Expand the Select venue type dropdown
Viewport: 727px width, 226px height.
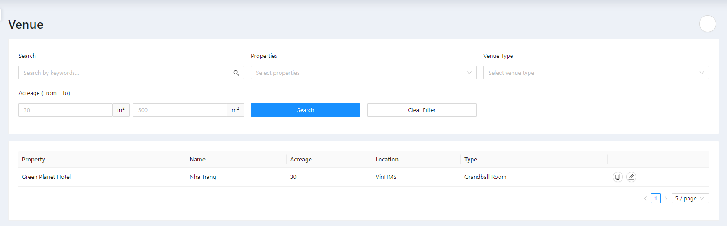click(x=596, y=73)
